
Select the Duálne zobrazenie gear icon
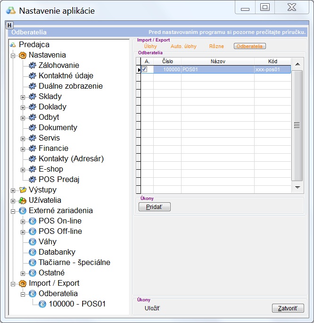click(x=32, y=86)
